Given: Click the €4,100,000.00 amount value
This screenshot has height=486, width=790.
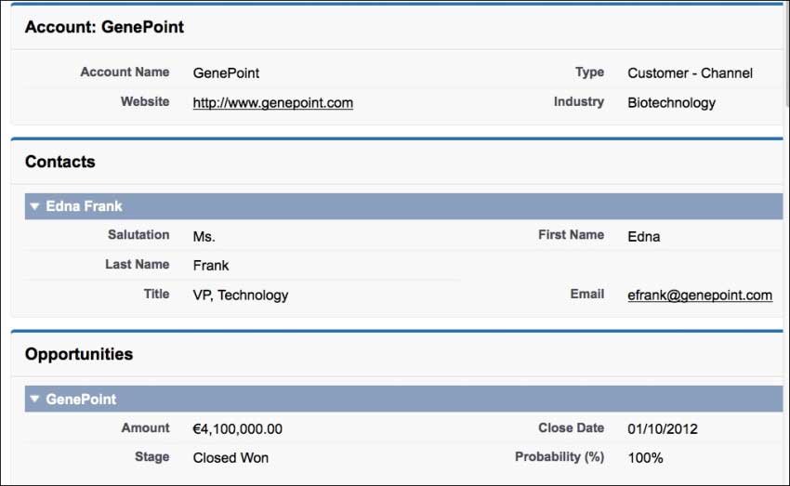Looking at the screenshot, I should pos(237,429).
